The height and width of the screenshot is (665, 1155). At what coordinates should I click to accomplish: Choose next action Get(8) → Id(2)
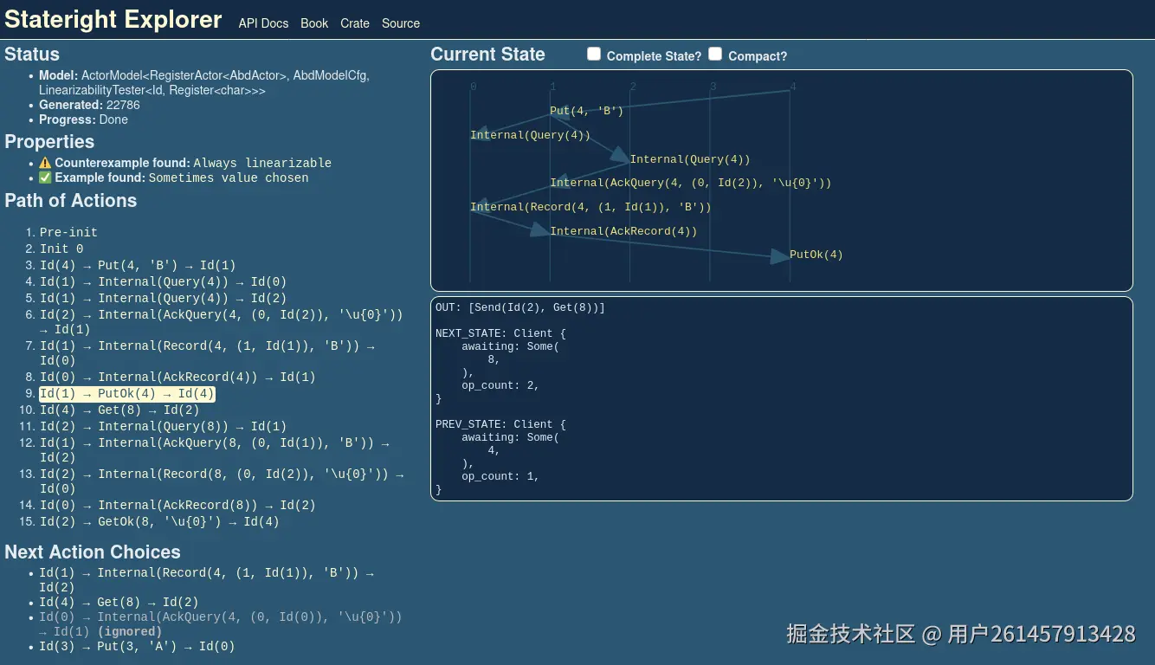[x=121, y=602]
